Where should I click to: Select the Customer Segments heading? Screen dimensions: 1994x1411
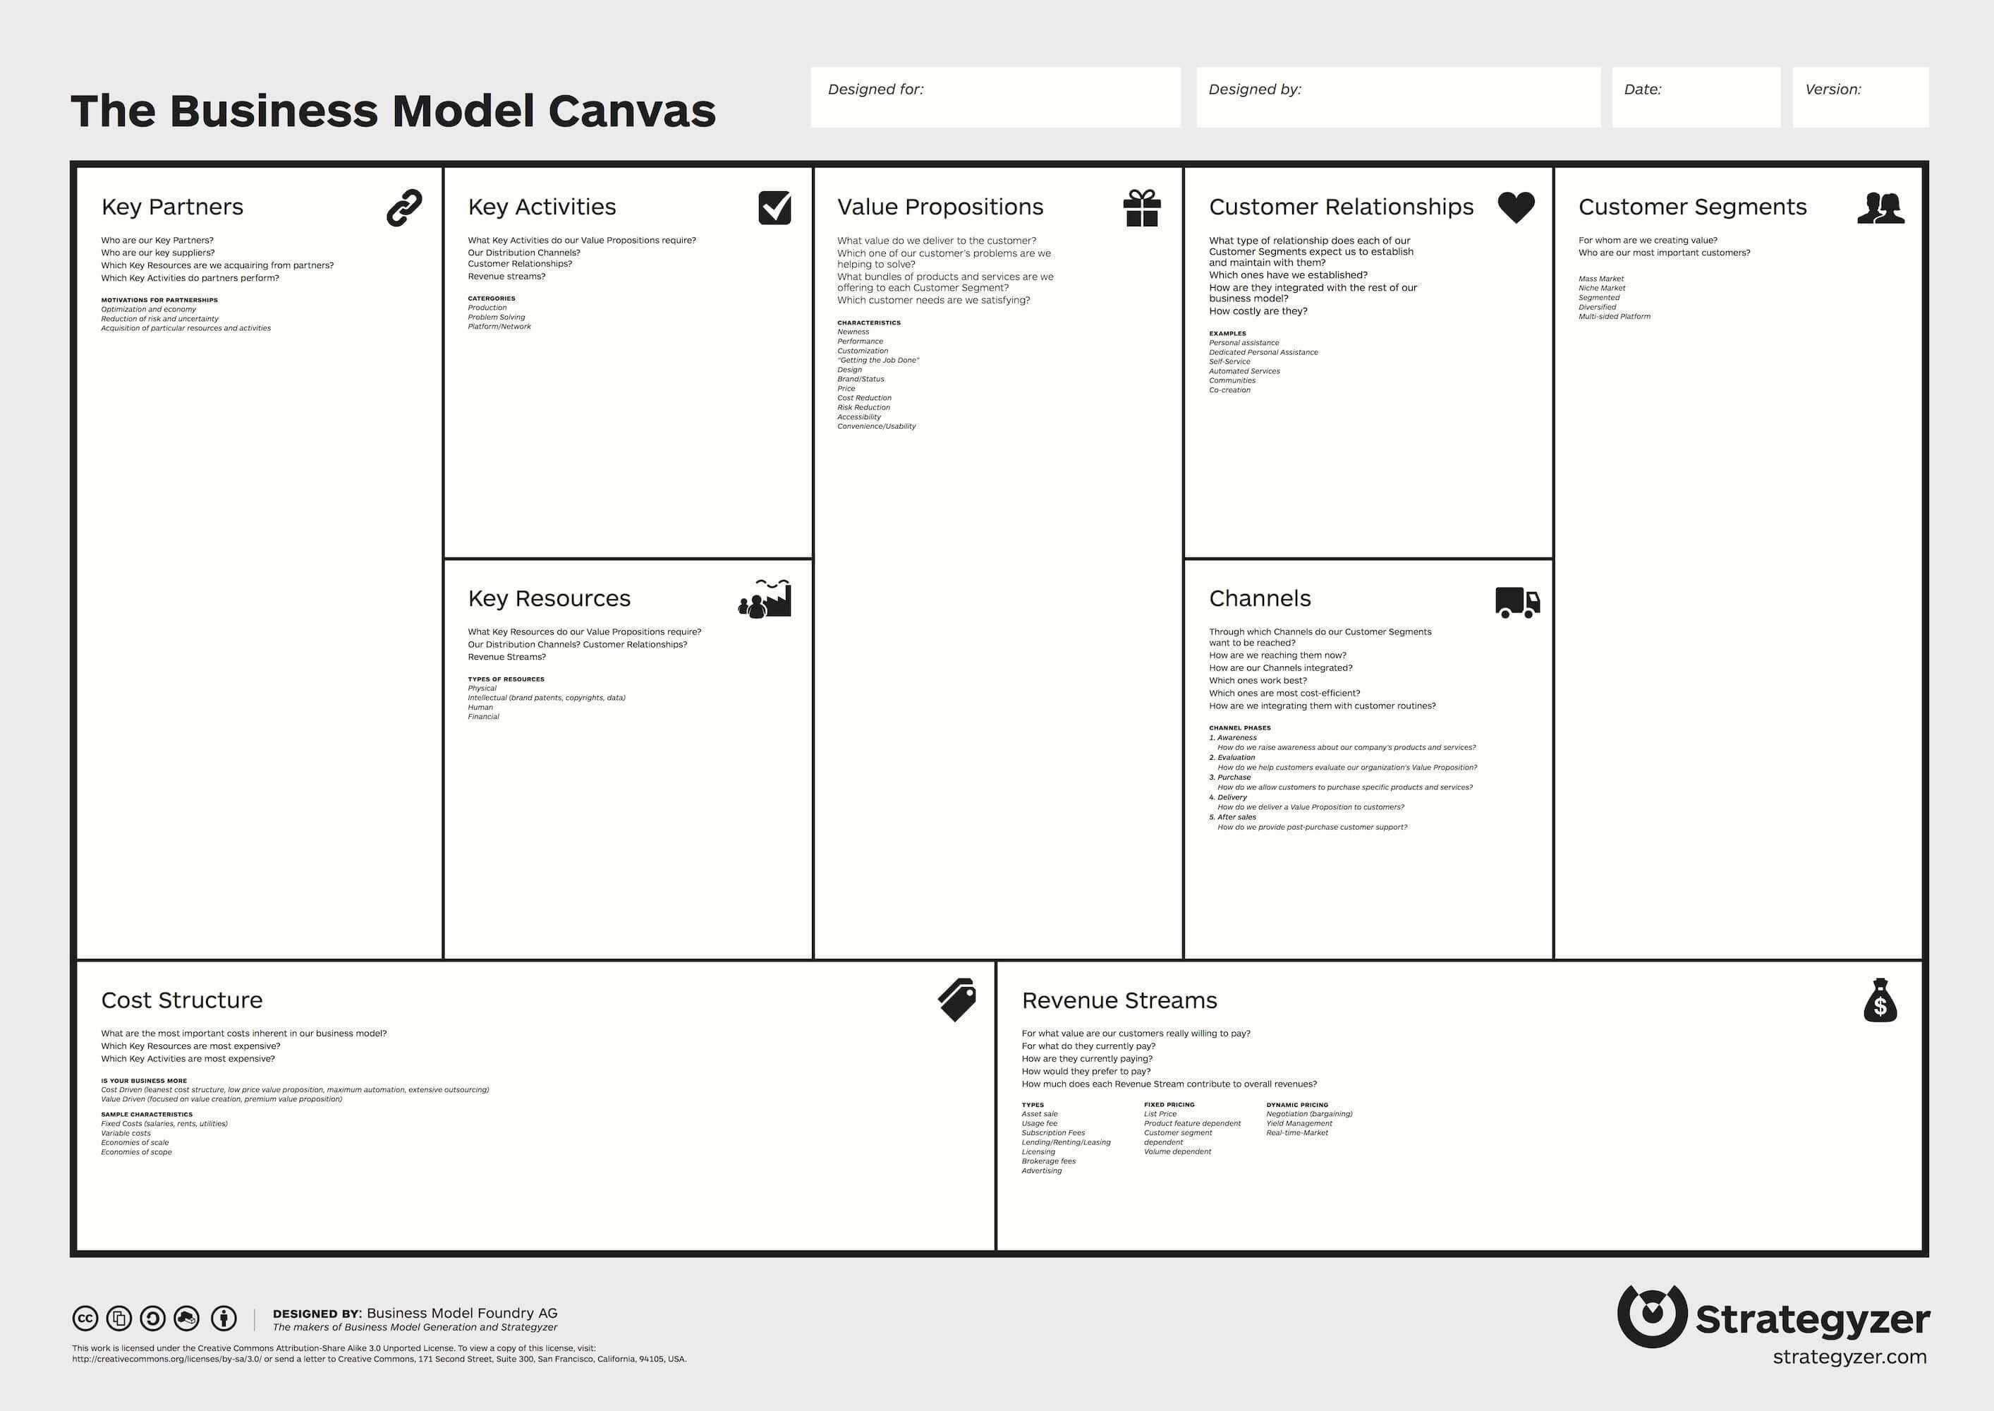click(1693, 207)
